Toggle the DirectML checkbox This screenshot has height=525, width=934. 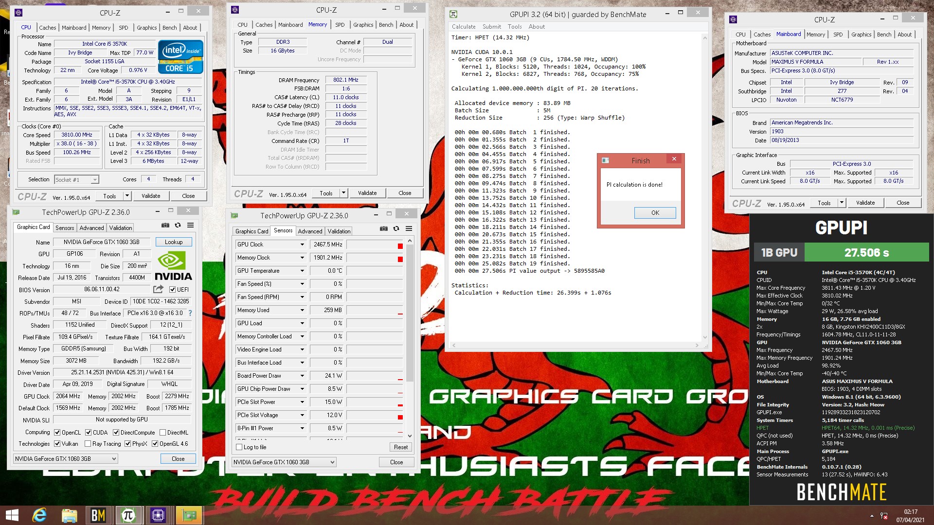pos(162,432)
